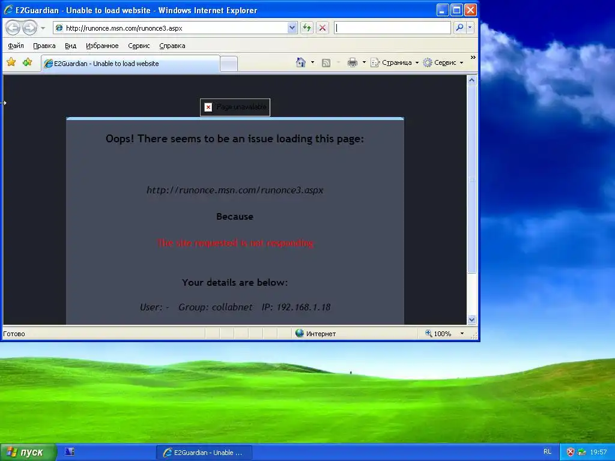This screenshot has width=615, height=461.
Task: Click the address bar with runonce.msn.com URL
Action: click(x=171, y=28)
